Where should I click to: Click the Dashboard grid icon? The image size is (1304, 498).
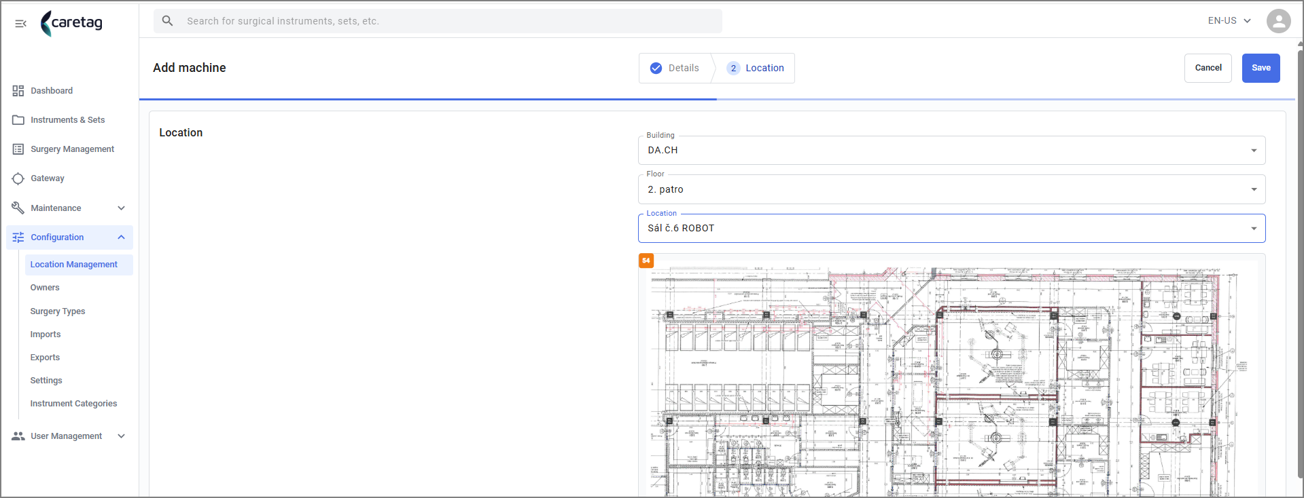[18, 91]
